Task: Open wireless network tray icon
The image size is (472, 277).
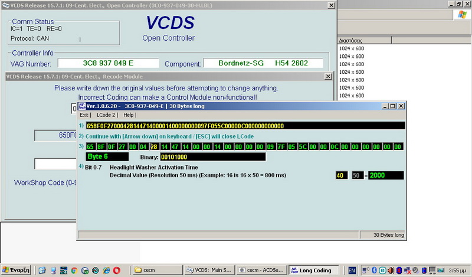Action: point(366,270)
